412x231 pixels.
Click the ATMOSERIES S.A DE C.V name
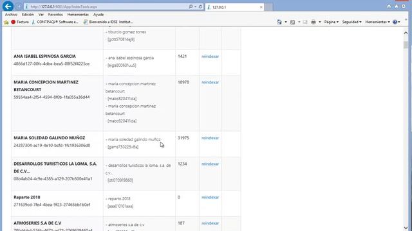click(x=37, y=223)
